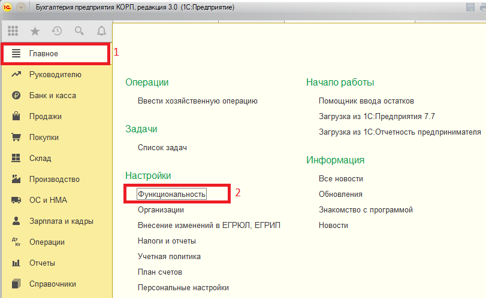Click the Банк и касса ruble icon
The image size is (486, 298).
point(16,95)
